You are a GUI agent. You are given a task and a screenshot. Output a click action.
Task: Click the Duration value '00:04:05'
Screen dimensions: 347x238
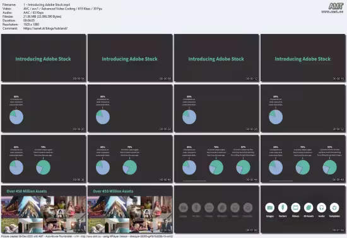29,20
